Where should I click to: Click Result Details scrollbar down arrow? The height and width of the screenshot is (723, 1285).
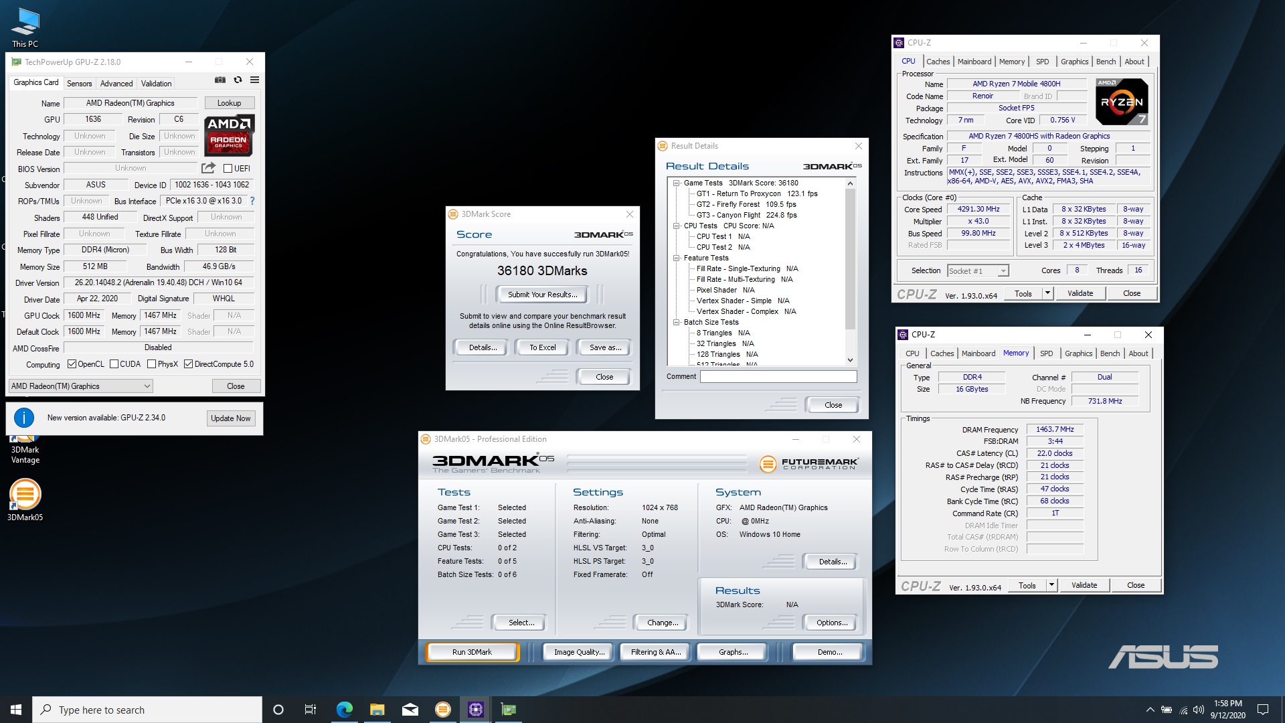850,360
